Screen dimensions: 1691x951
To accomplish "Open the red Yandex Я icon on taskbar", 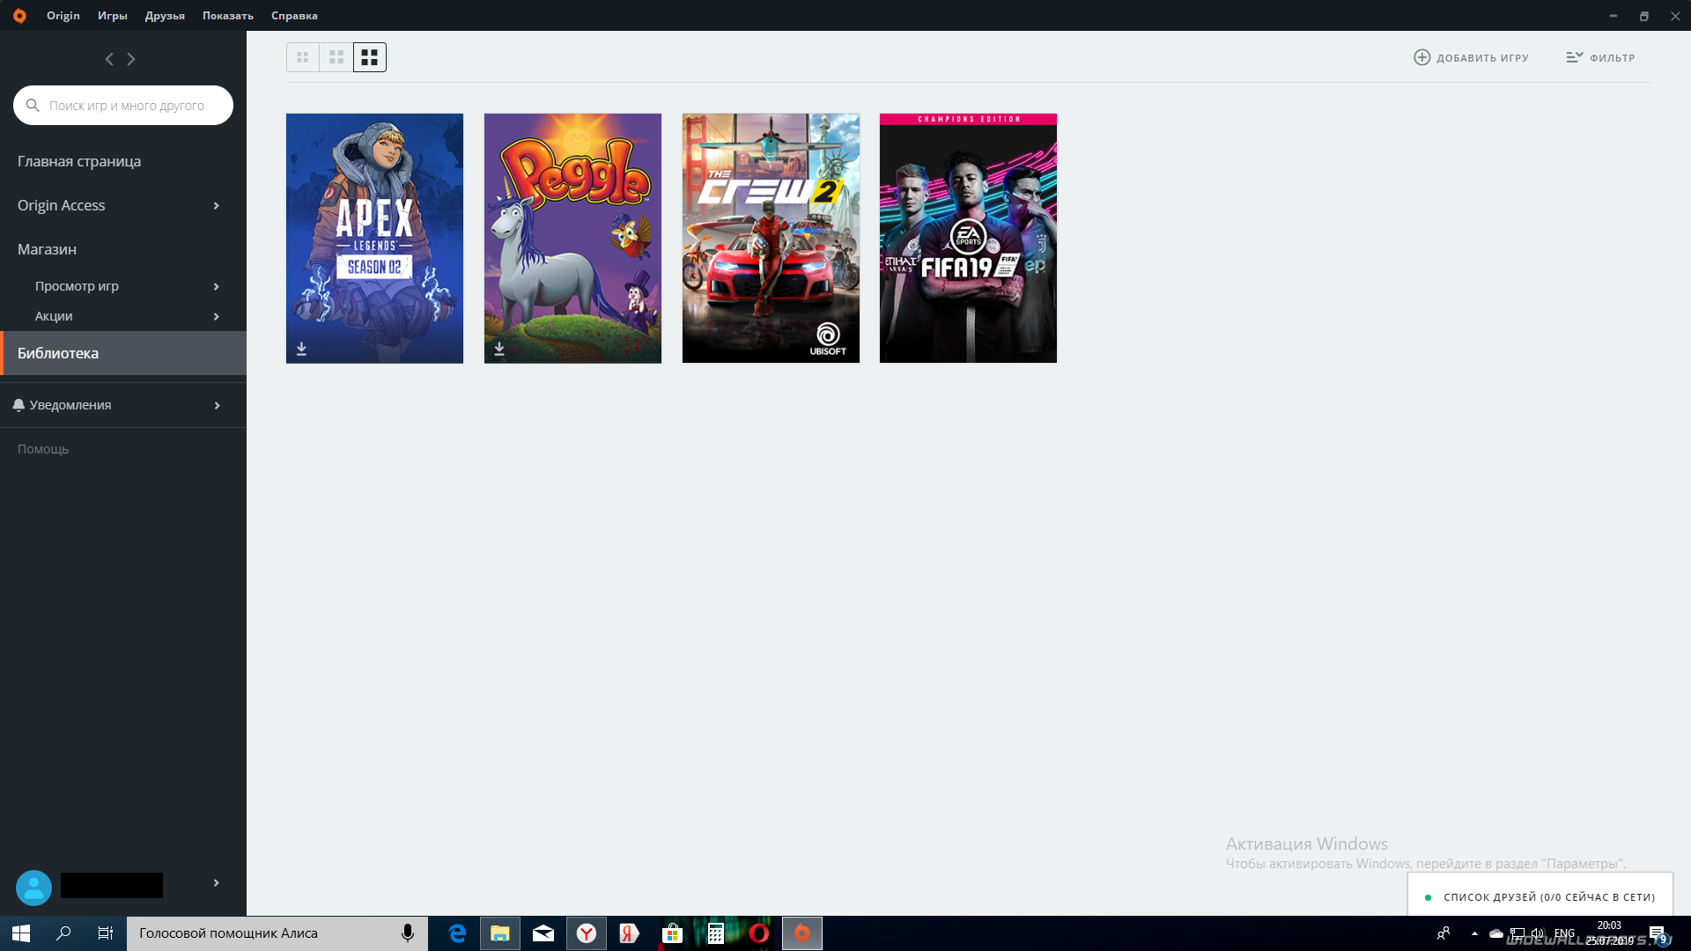I will click(x=629, y=933).
